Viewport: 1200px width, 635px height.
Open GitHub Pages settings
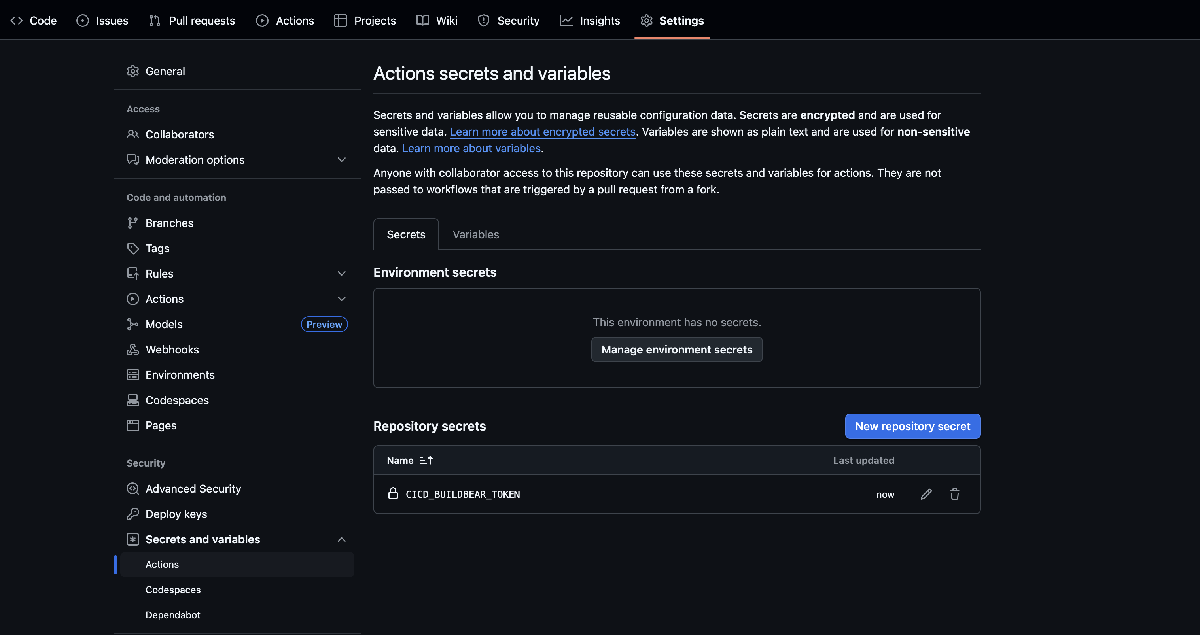click(x=161, y=425)
